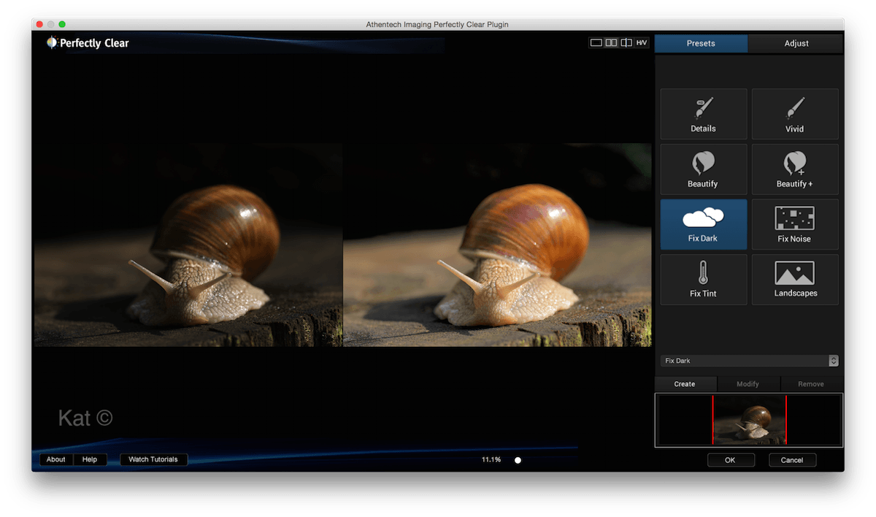This screenshot has width=876, height=517.
Task: Apply the Beautify preset
Action: pos(704,169)
